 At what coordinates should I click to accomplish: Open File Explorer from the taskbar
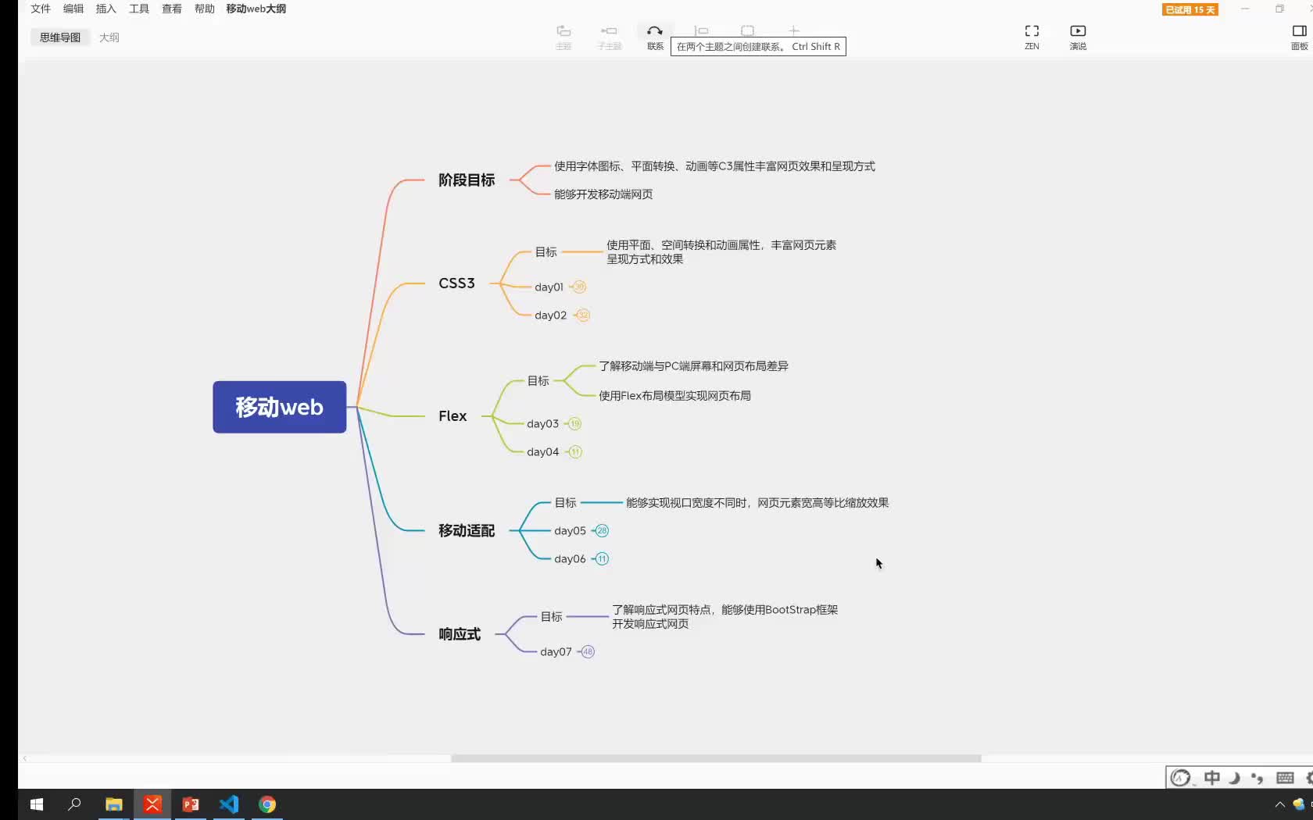[x=114, y=804]
